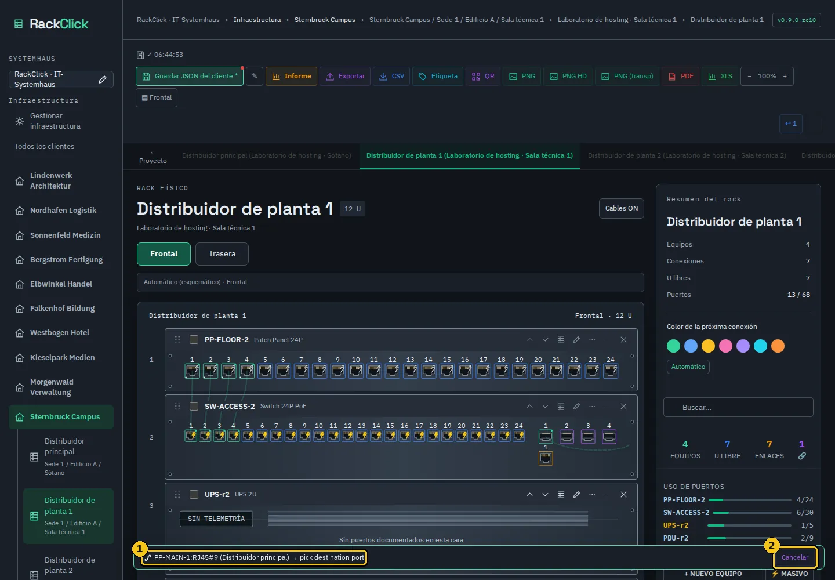Collapse the SW-ACCESS-2 device row
Viewport: 835px width, 580px height.
[606, 407]
